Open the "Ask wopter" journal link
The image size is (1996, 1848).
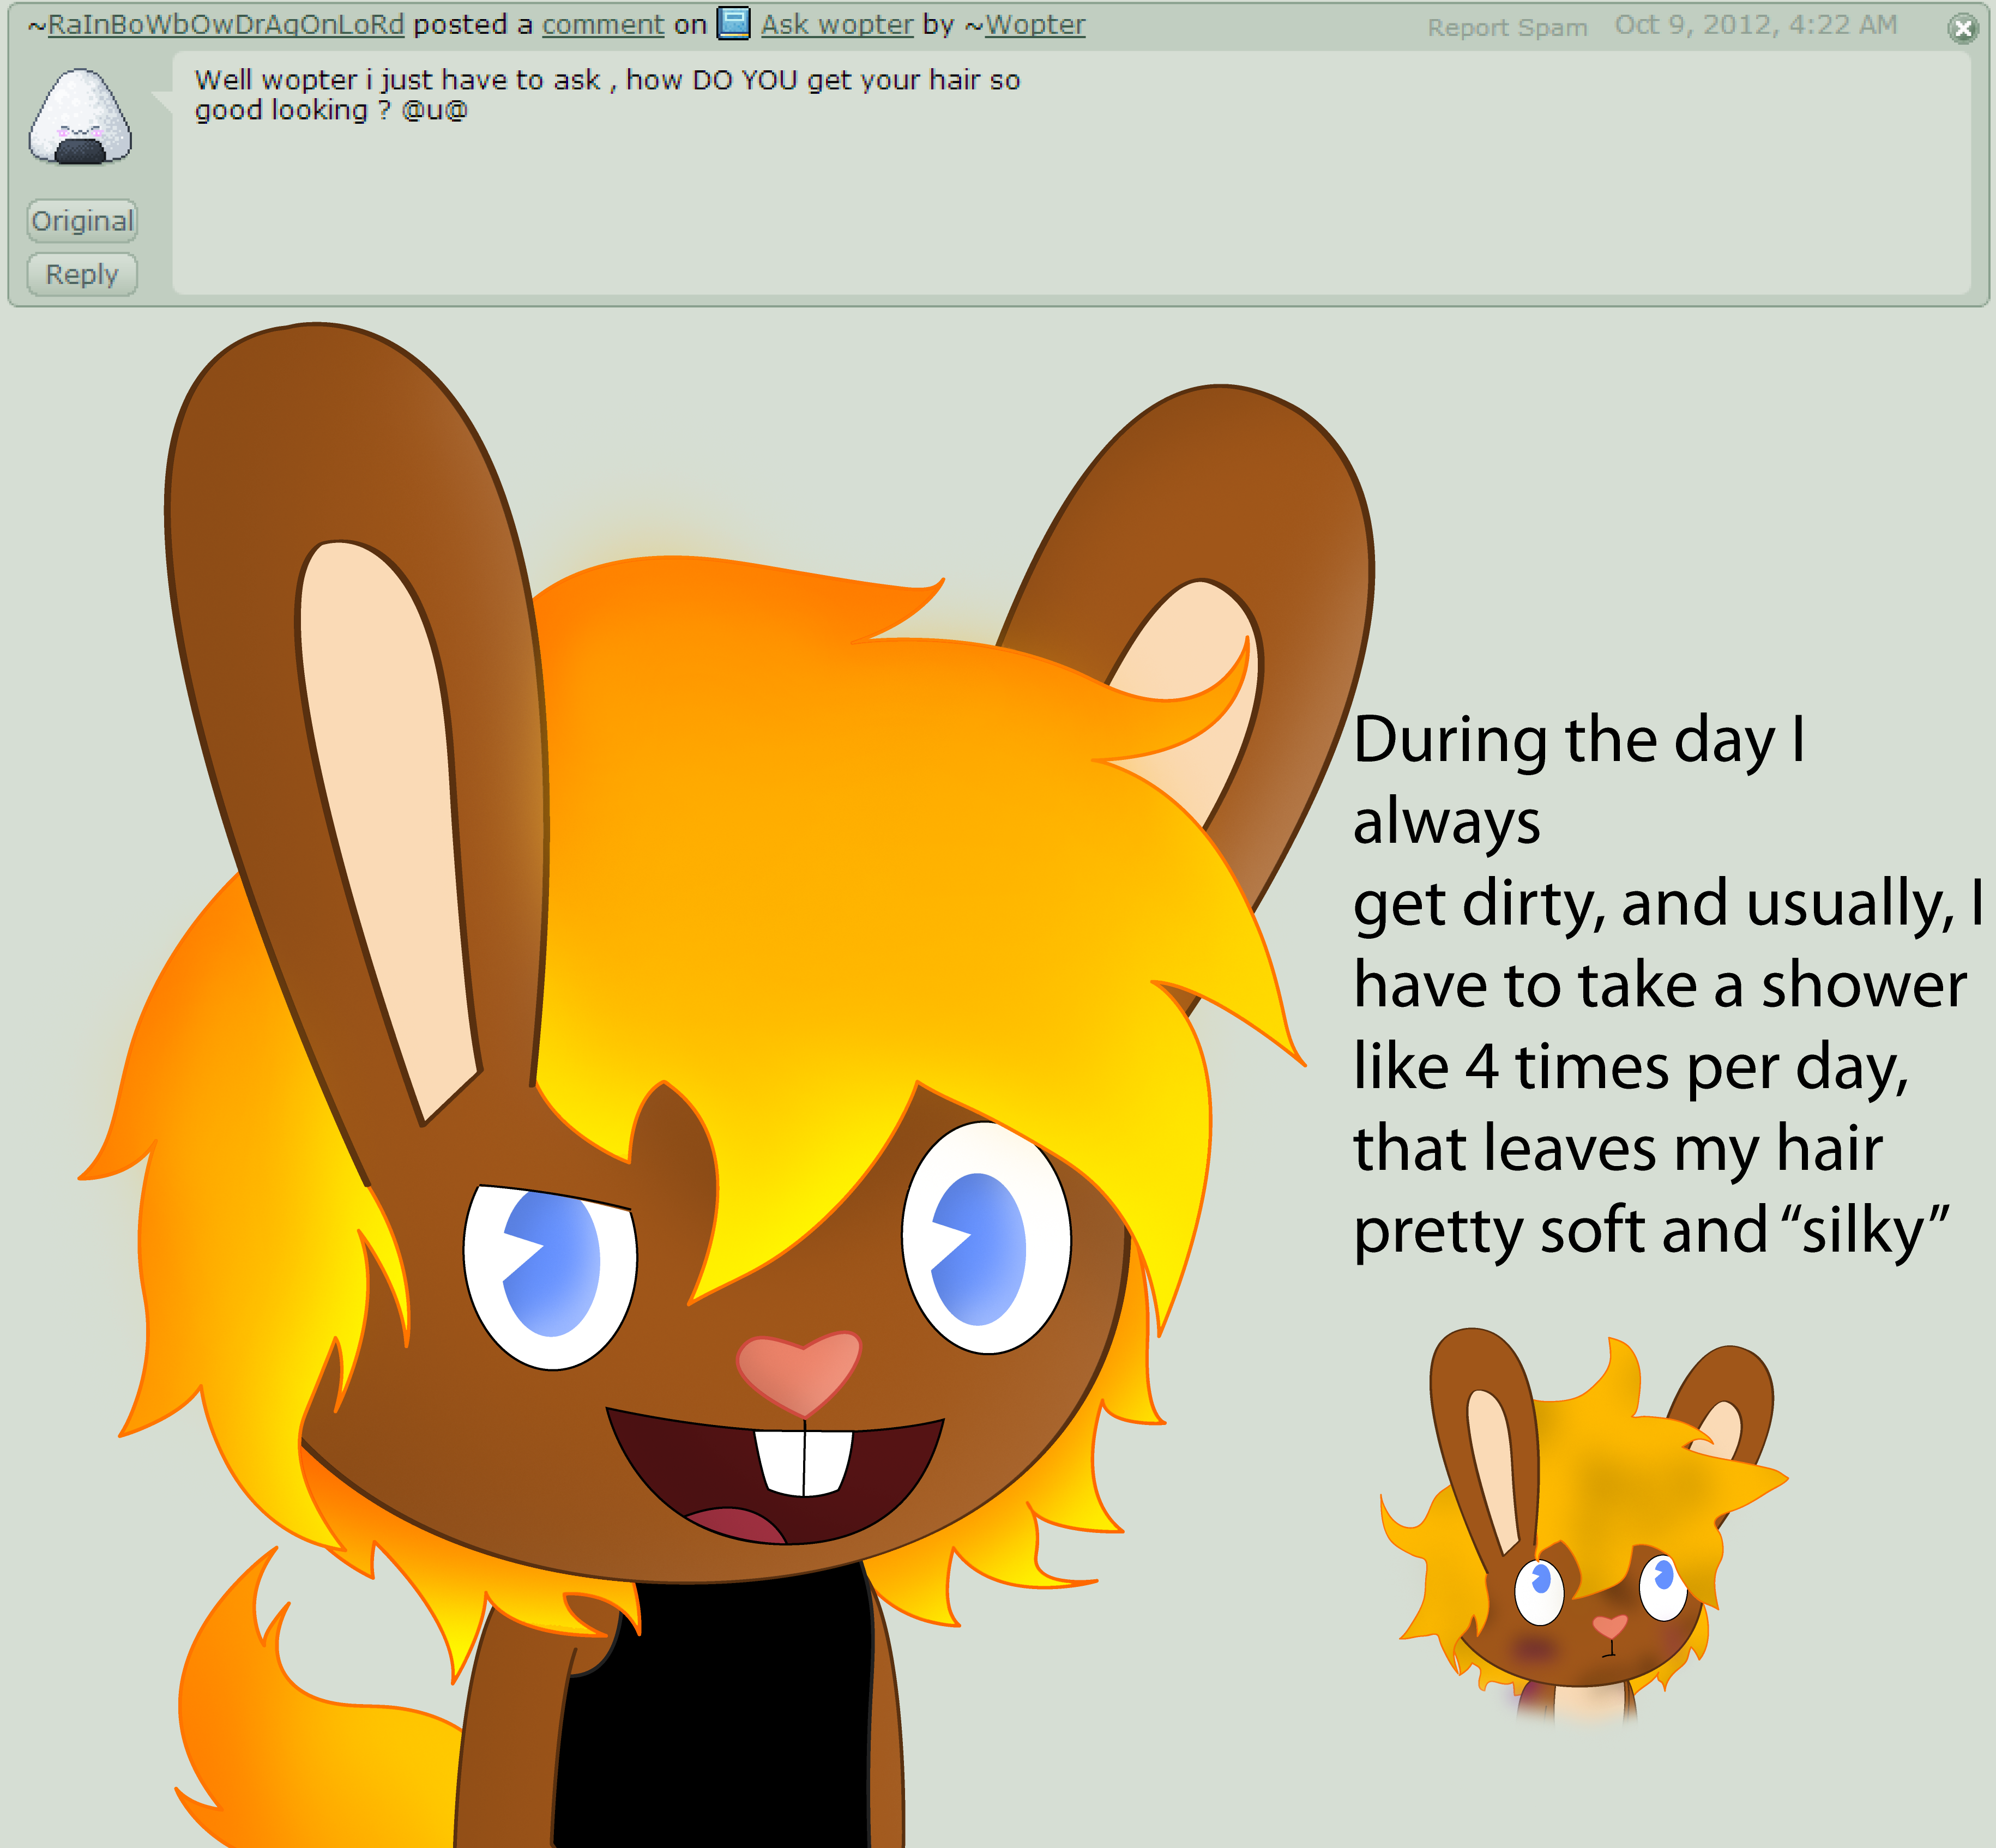click(x=836, y=24)
